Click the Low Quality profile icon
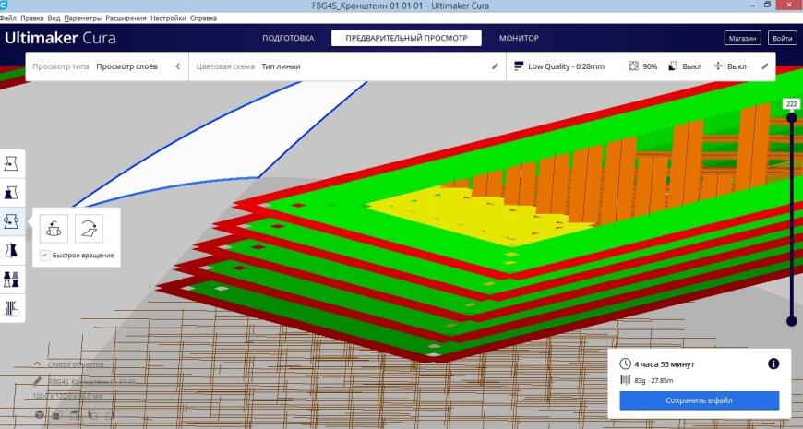803x429 pixels. coord(519,66)
